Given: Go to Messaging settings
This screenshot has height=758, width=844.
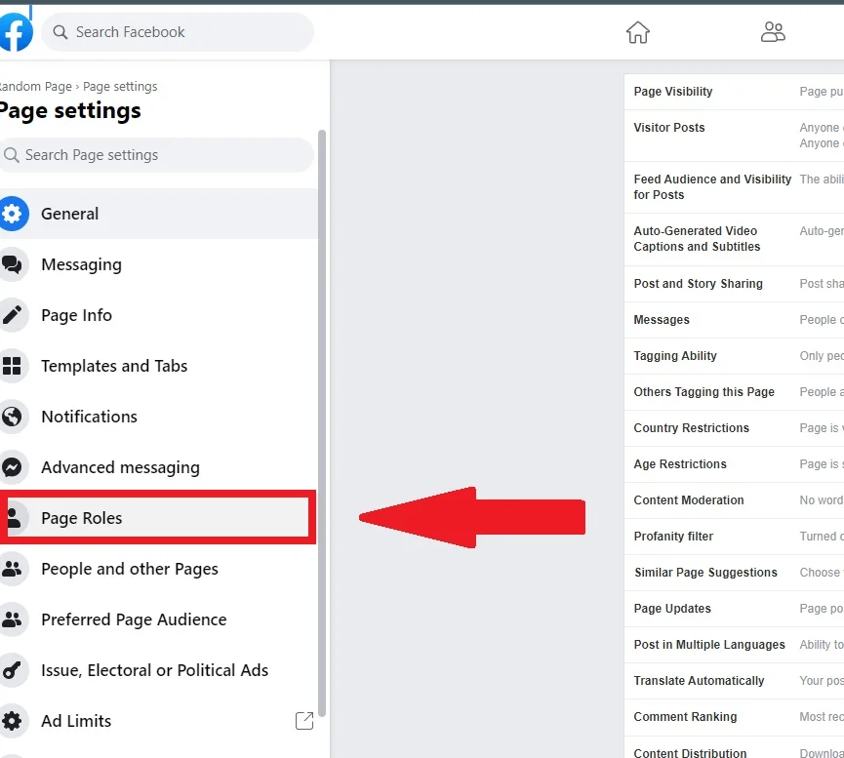Looking at the screenshot, I should [159, 264].
